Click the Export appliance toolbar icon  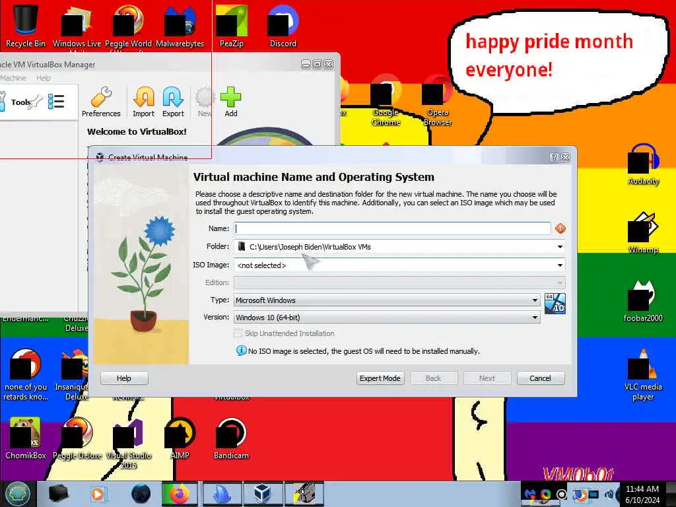pyautogui.click(x=173, y=102)
